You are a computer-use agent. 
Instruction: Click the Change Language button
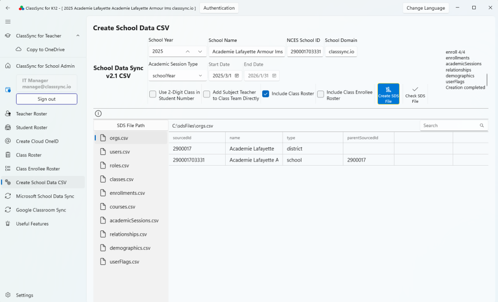[426, 8]
